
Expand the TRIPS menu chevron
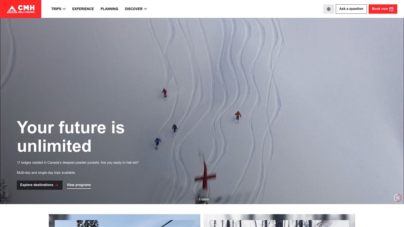[64, 9]
